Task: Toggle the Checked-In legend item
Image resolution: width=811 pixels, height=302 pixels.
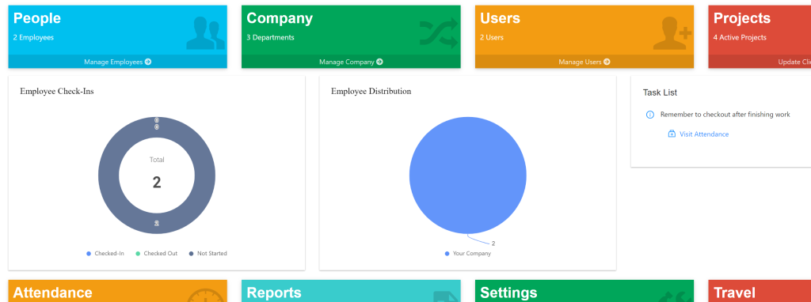Action: 105,254
